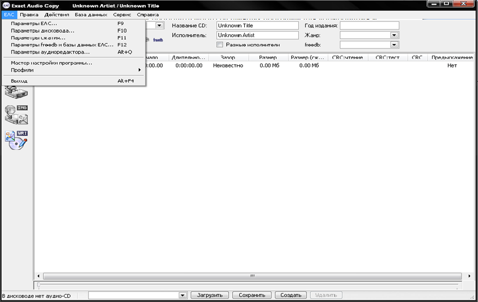Choose Параметры freedb и базы данных EAC...

(73, 45)
